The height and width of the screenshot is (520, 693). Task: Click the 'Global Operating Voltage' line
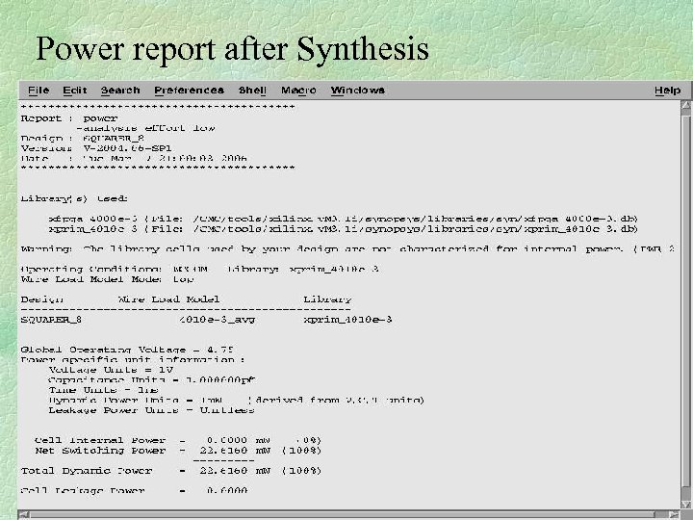coord(127,350)
